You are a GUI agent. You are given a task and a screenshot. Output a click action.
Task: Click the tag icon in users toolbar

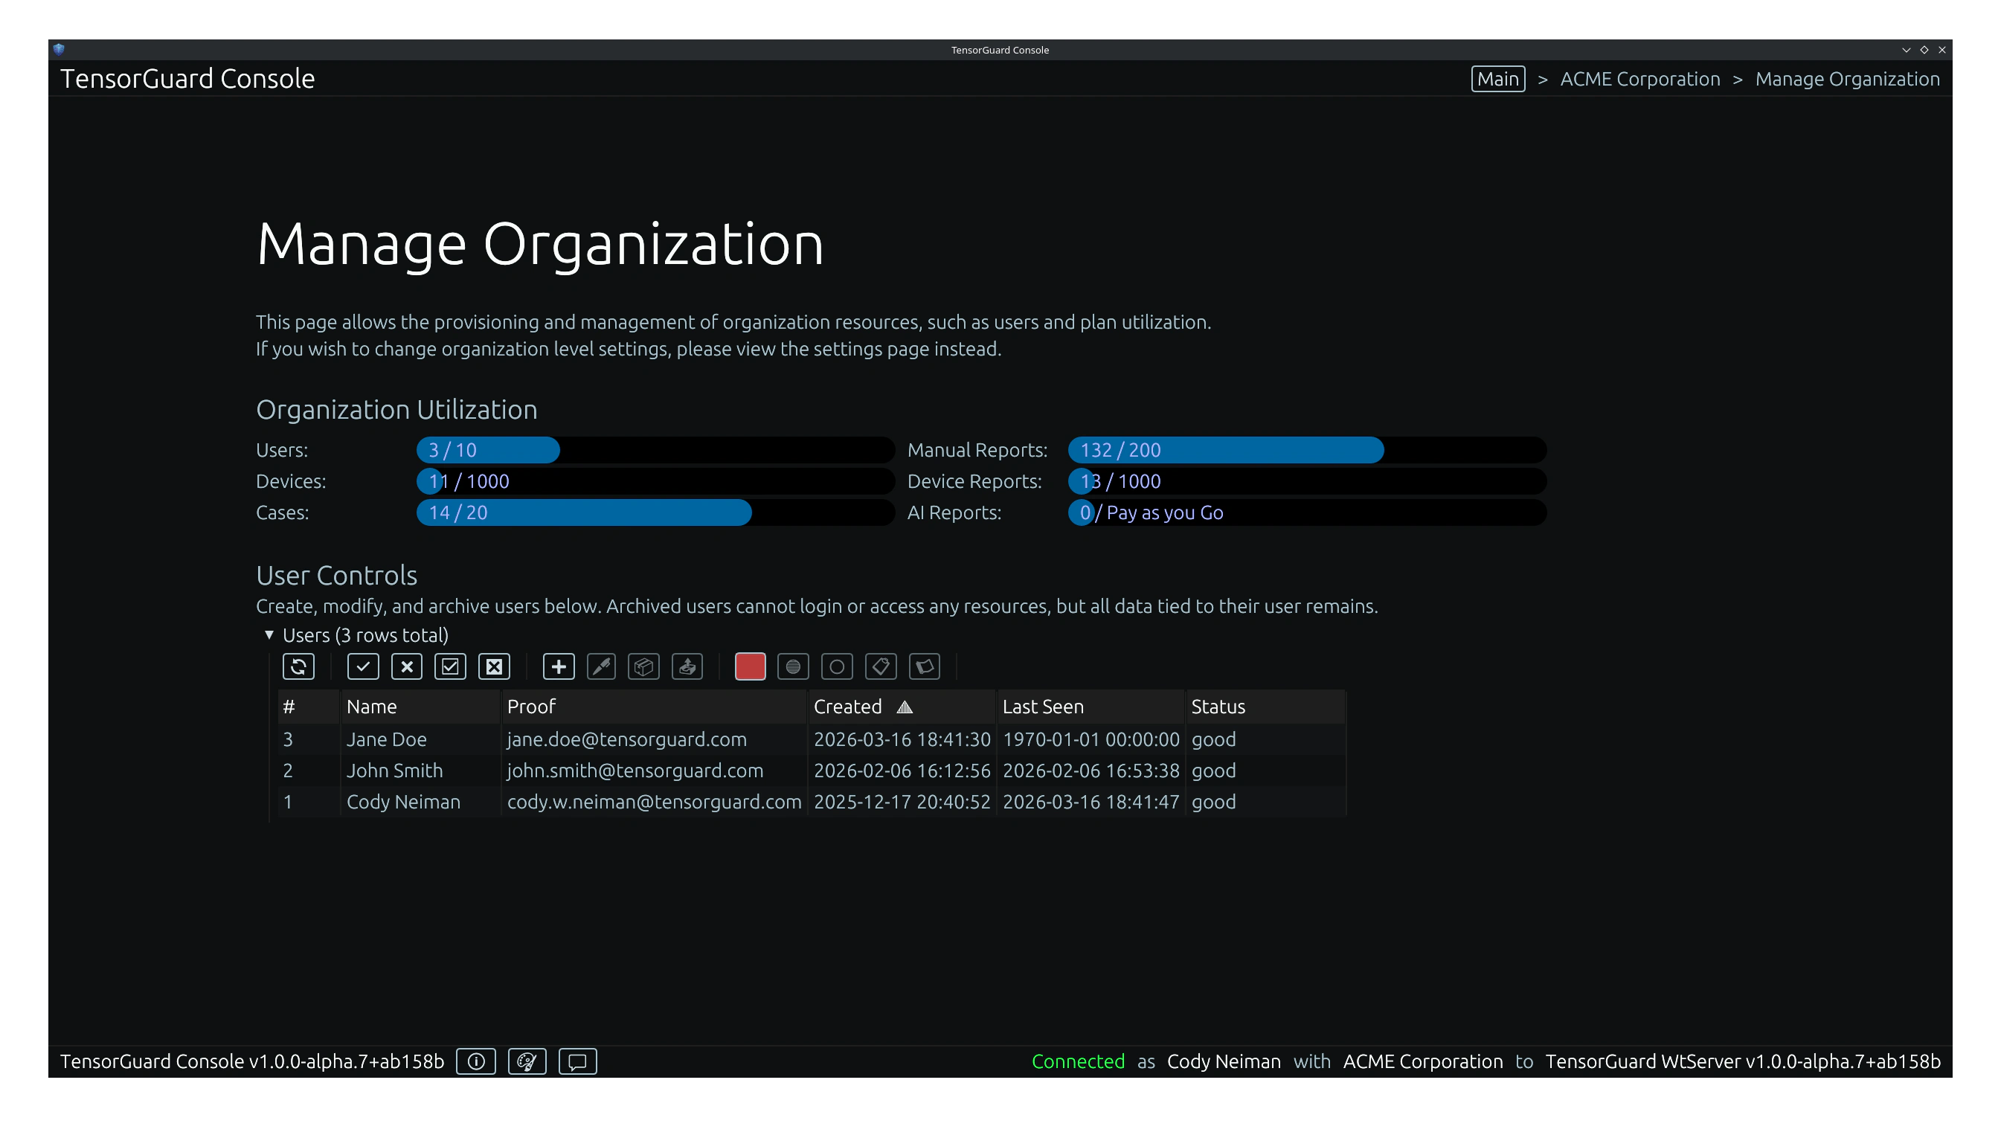coord(881,666)
